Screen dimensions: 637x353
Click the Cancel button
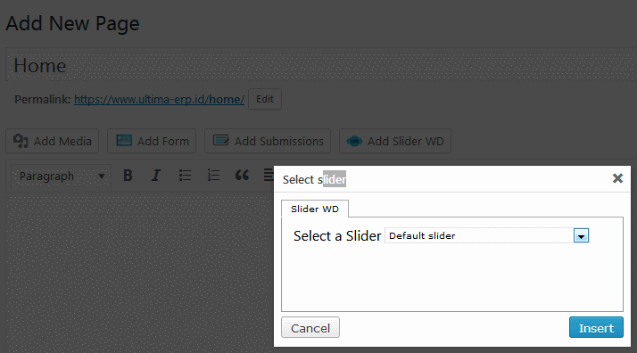click(x=310, y=327)
